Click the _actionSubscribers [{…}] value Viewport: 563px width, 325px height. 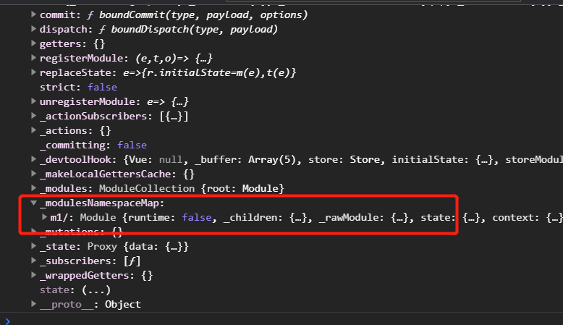click(174, 117)
